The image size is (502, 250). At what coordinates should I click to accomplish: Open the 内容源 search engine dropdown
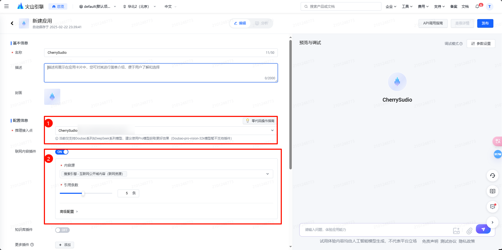coord(166,174)
